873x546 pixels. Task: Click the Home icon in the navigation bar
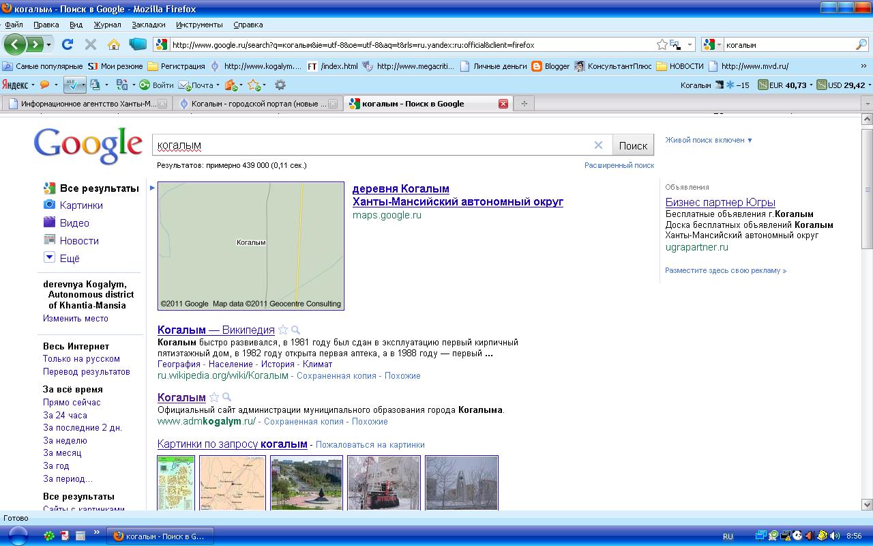click(x=113, y=44)
